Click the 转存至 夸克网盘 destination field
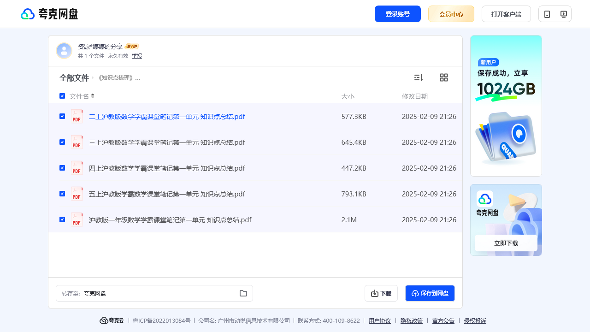 coord(154,293)
